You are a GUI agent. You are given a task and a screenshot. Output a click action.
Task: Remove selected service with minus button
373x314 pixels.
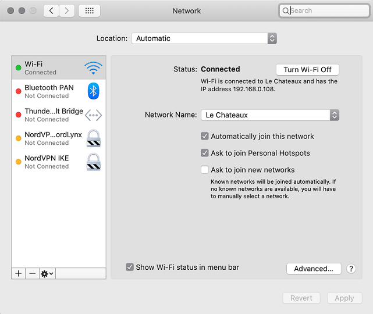click(33, 274)
